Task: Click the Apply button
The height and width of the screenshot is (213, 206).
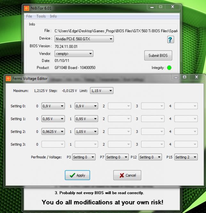Action: (77, 175)
